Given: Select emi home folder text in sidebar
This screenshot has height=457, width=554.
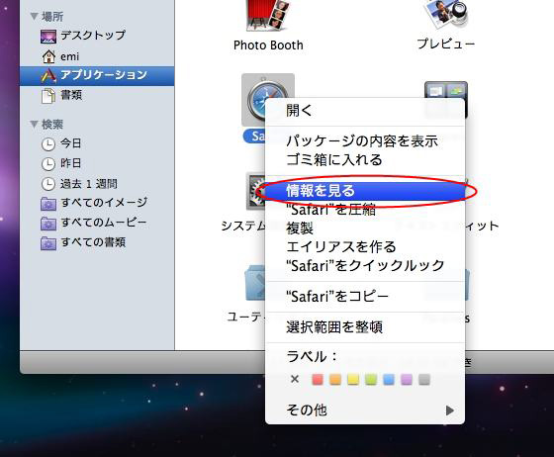Looking at the screenshot, I should [x=69, y=56].
